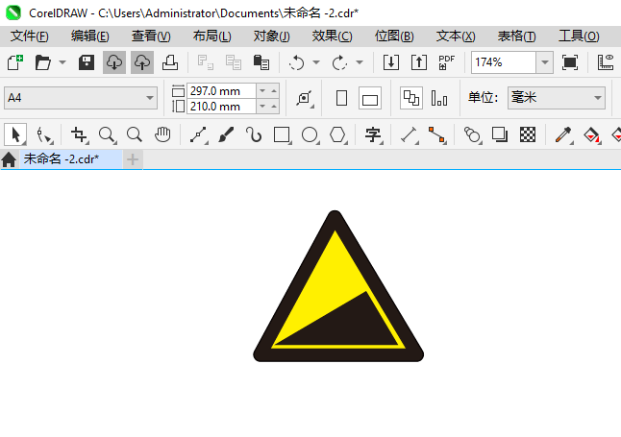Select the Text tool 字

coord(373,135)
